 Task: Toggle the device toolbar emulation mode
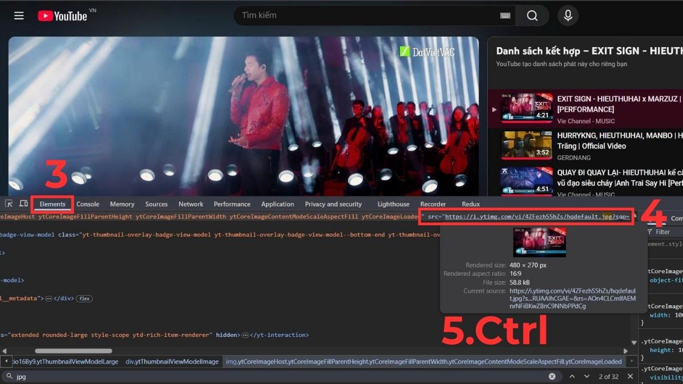[23, 203]
